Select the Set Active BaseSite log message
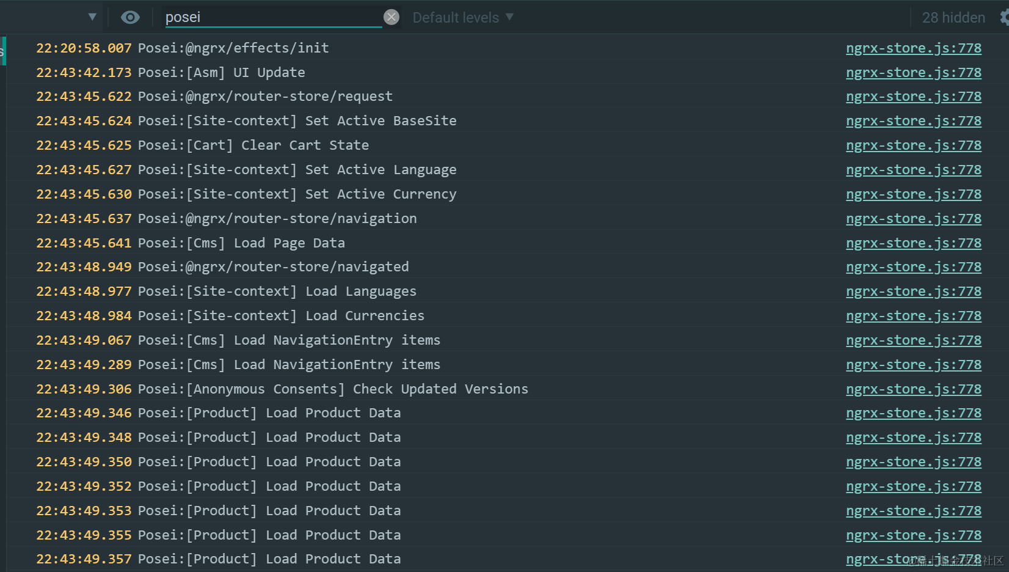 point(297,121)
